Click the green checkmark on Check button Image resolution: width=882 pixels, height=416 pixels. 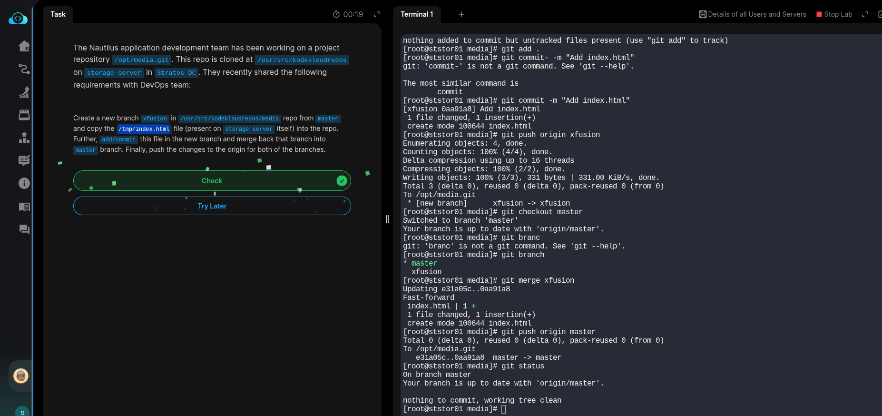[342, 181]
